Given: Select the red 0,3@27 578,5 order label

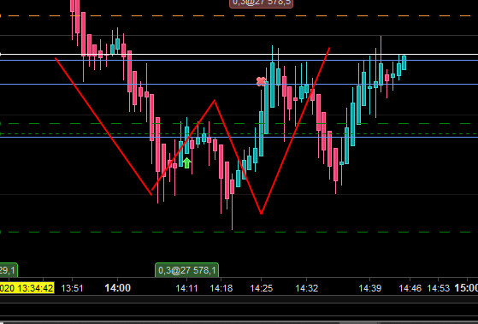Looking at the screenshot, I should coord(261,3).
